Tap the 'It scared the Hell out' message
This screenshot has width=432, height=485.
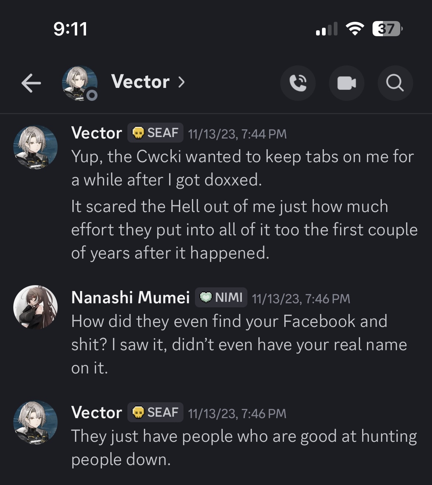pos(244,229)
